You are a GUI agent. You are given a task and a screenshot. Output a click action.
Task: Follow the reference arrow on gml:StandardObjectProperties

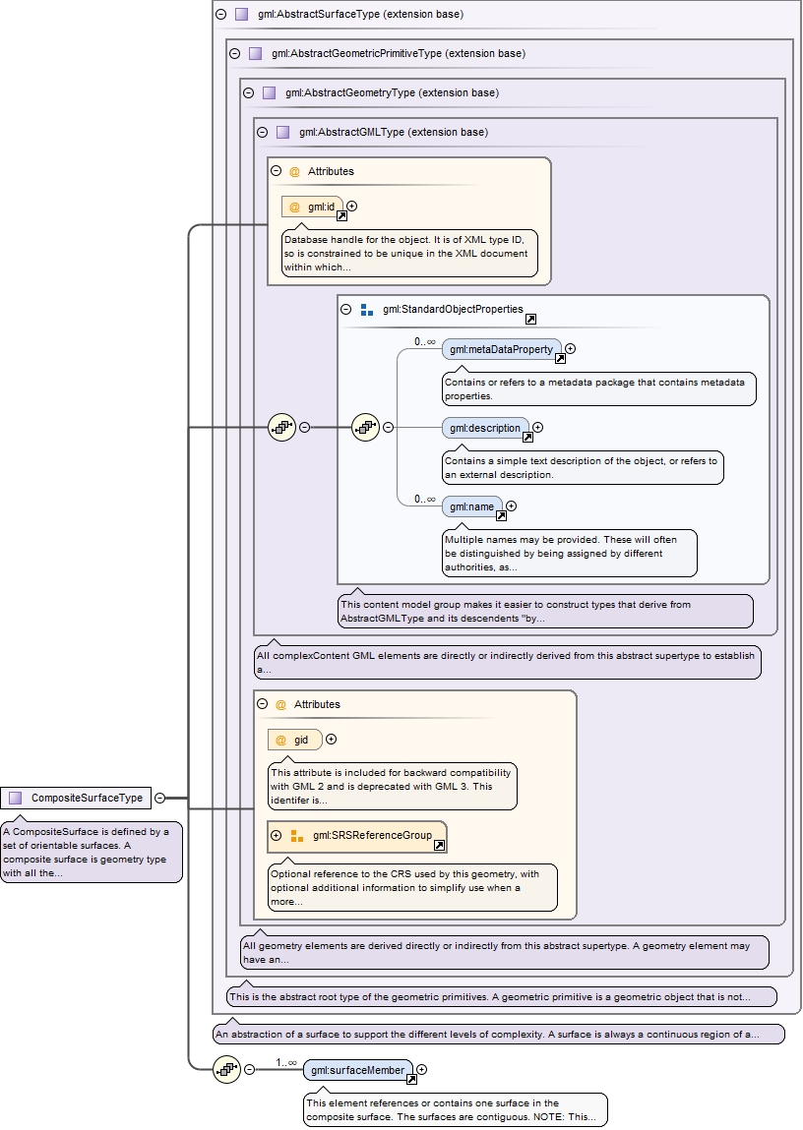click(x=530, y=320)
